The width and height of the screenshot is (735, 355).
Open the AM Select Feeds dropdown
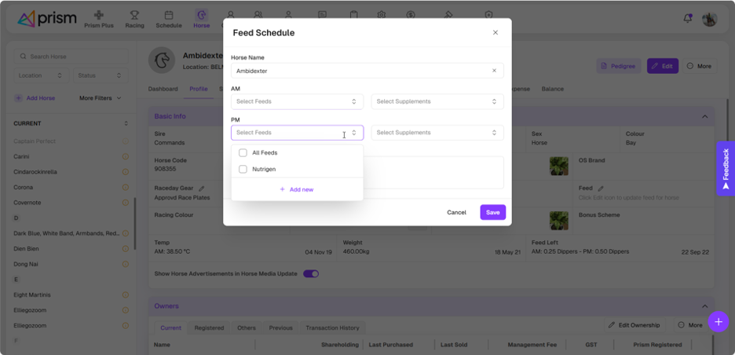click(297, 101)
